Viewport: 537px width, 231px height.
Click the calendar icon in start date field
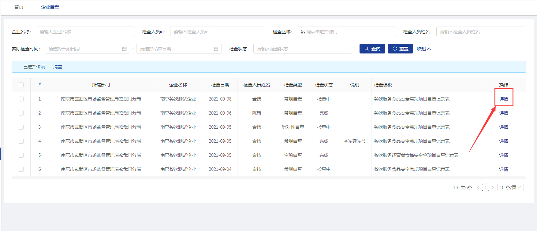click(x=124, y=49)
